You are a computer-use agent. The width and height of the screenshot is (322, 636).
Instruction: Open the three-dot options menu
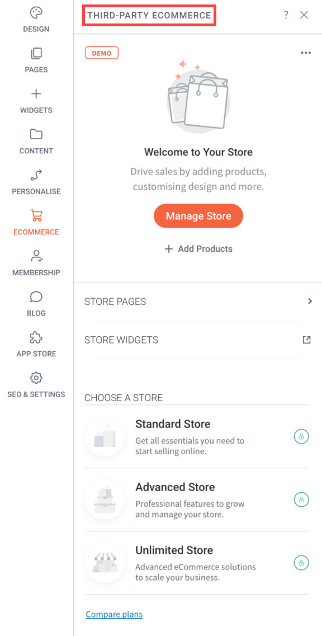(x=306, y=52)
